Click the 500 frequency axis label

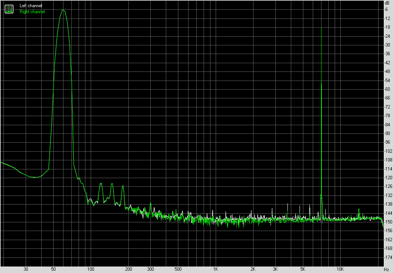point(178,269)
